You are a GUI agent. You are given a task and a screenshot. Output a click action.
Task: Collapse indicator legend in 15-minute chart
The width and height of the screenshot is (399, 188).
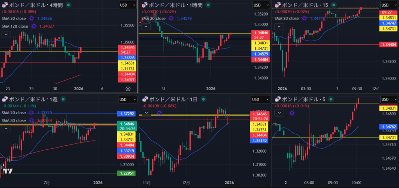pos(279,26)
